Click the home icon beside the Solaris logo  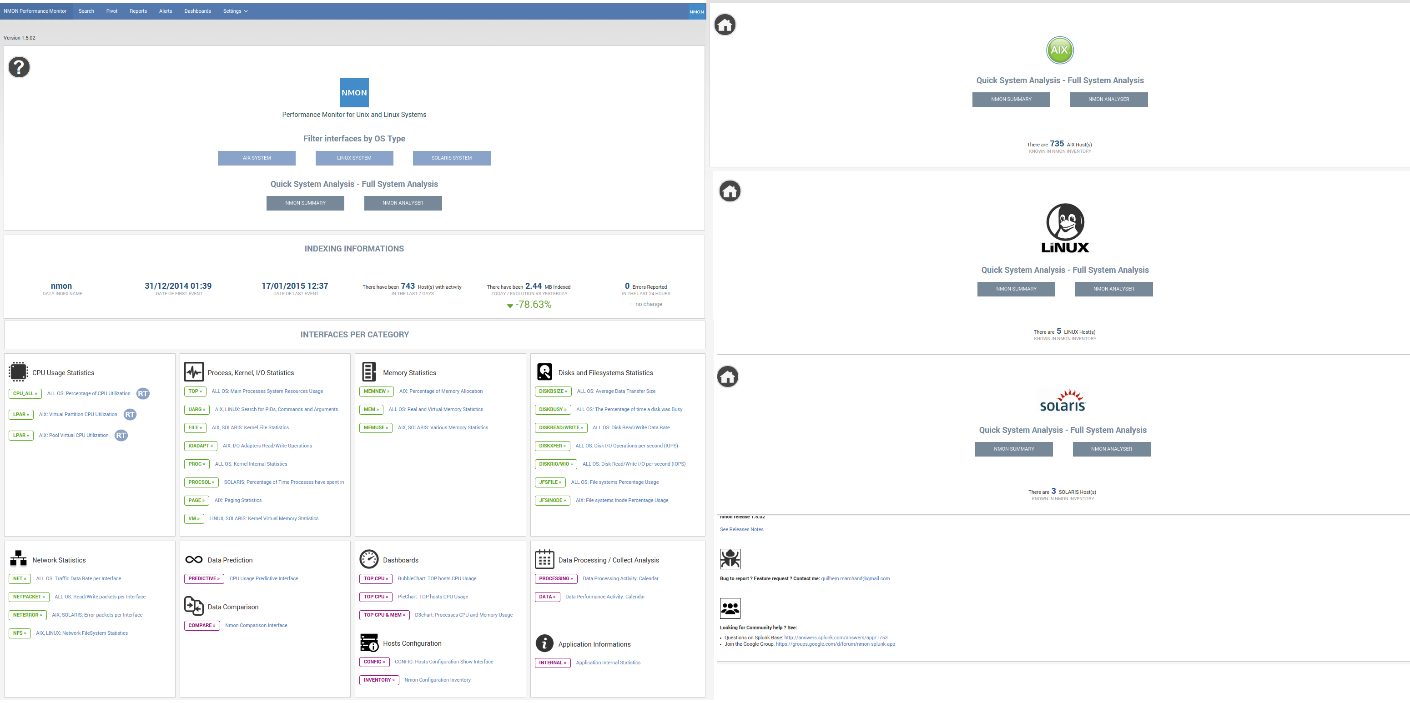(x=727, y=377)
